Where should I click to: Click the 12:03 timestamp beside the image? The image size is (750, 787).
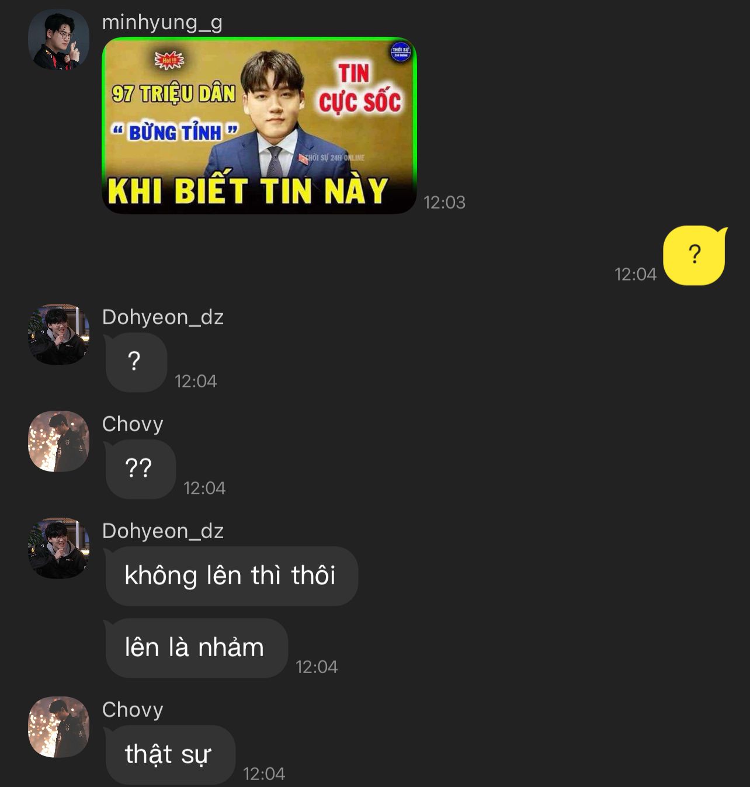[445, 203]
